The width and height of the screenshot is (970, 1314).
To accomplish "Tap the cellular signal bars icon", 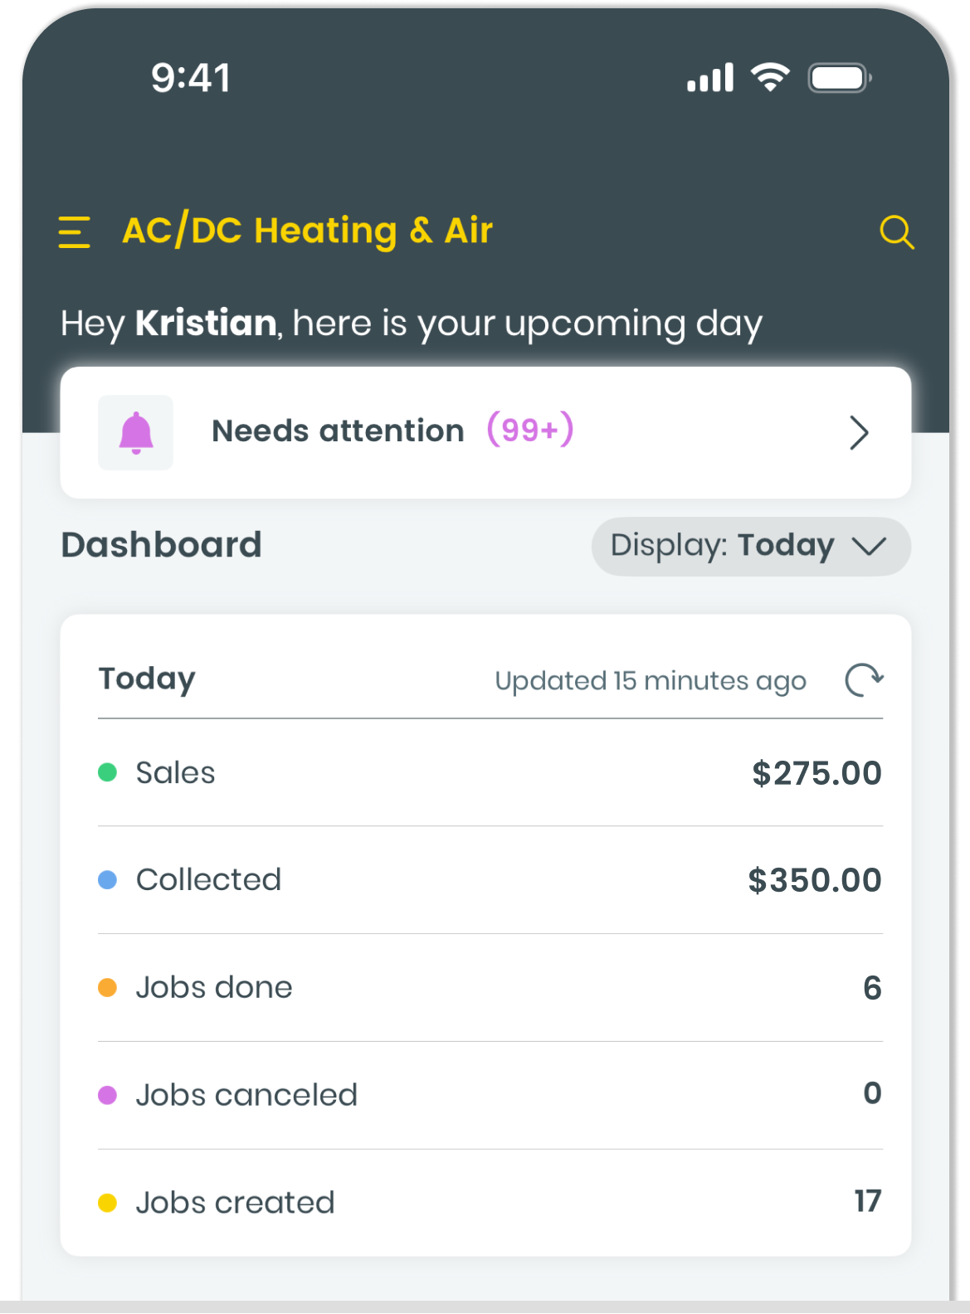I will coord(710,77).
